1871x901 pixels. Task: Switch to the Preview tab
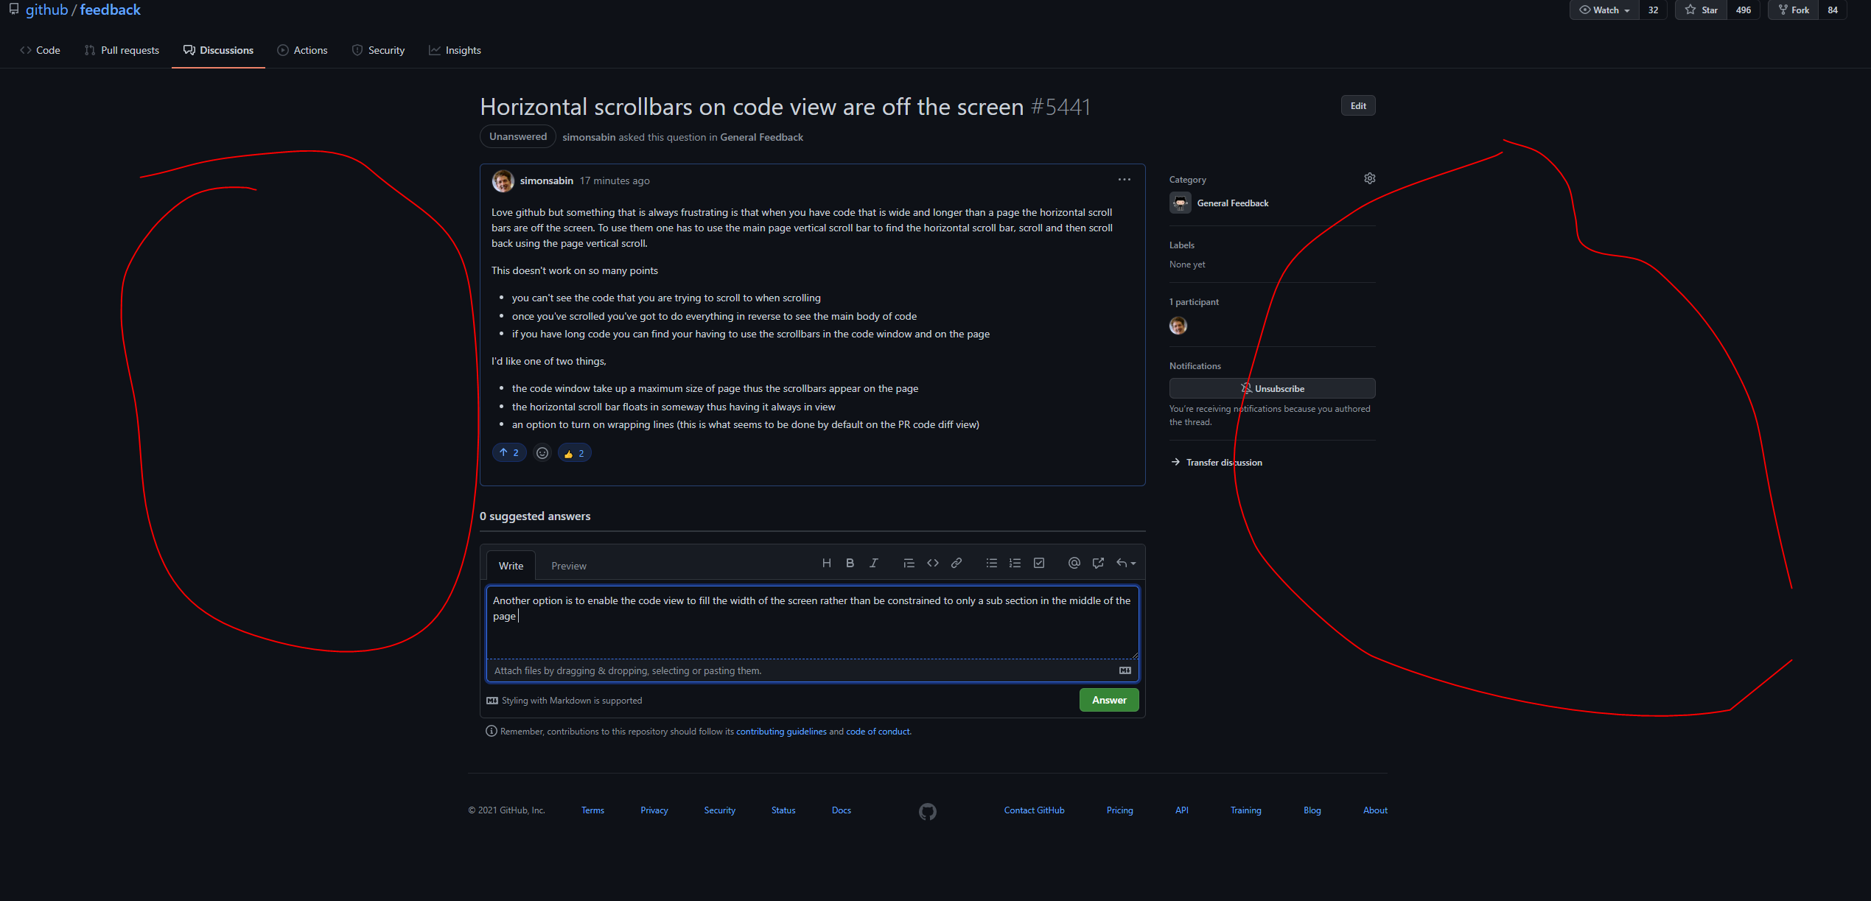(x=568, y=566)
